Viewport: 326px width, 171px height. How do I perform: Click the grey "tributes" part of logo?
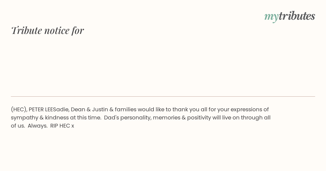[x=297, y=16]
